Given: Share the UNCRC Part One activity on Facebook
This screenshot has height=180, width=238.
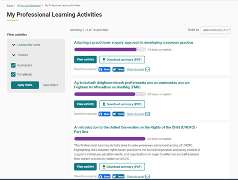Looking at the screenshot, I should (104, 176).
